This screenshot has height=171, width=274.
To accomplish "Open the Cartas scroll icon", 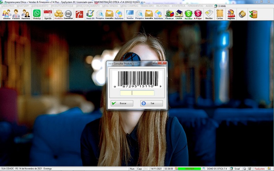I will pyautogui.click(x=220, y=14).
